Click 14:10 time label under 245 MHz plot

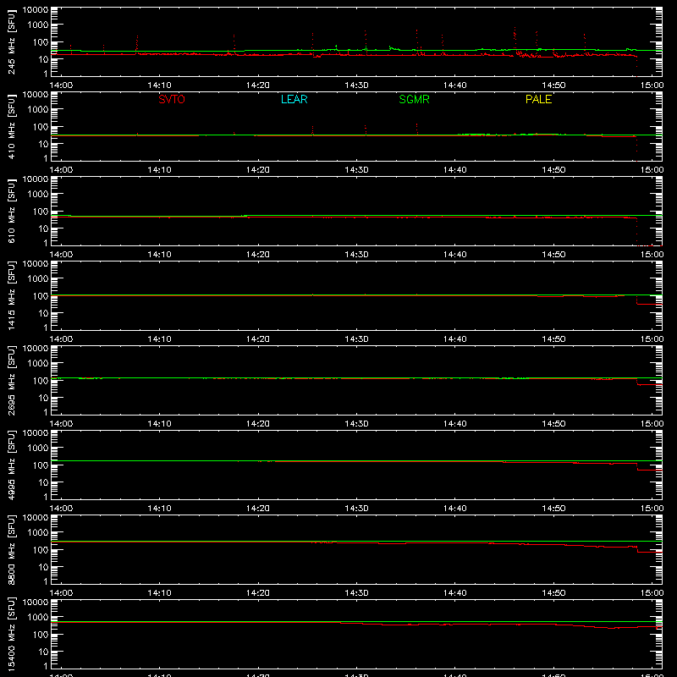(159, 85)
